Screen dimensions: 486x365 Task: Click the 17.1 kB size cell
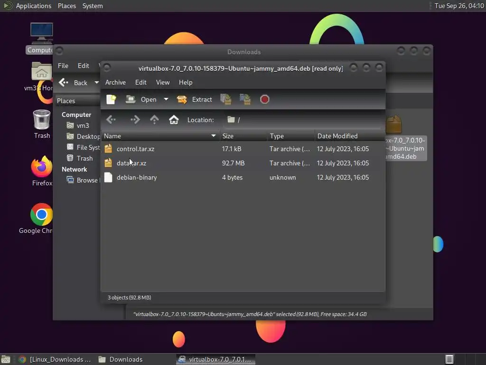pos(231,149)
